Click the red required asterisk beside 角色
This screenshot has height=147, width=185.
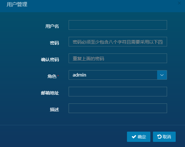(x=58, y=76)
